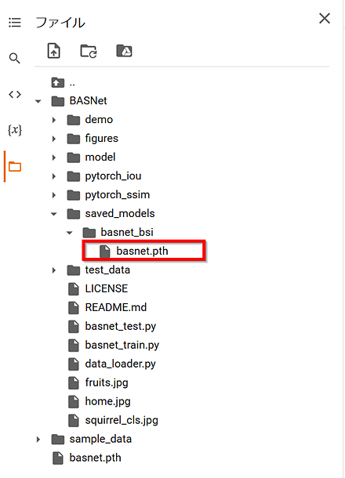Click the refresh folder icon
The image size is (345, 478).
click(x=89, y=51)
